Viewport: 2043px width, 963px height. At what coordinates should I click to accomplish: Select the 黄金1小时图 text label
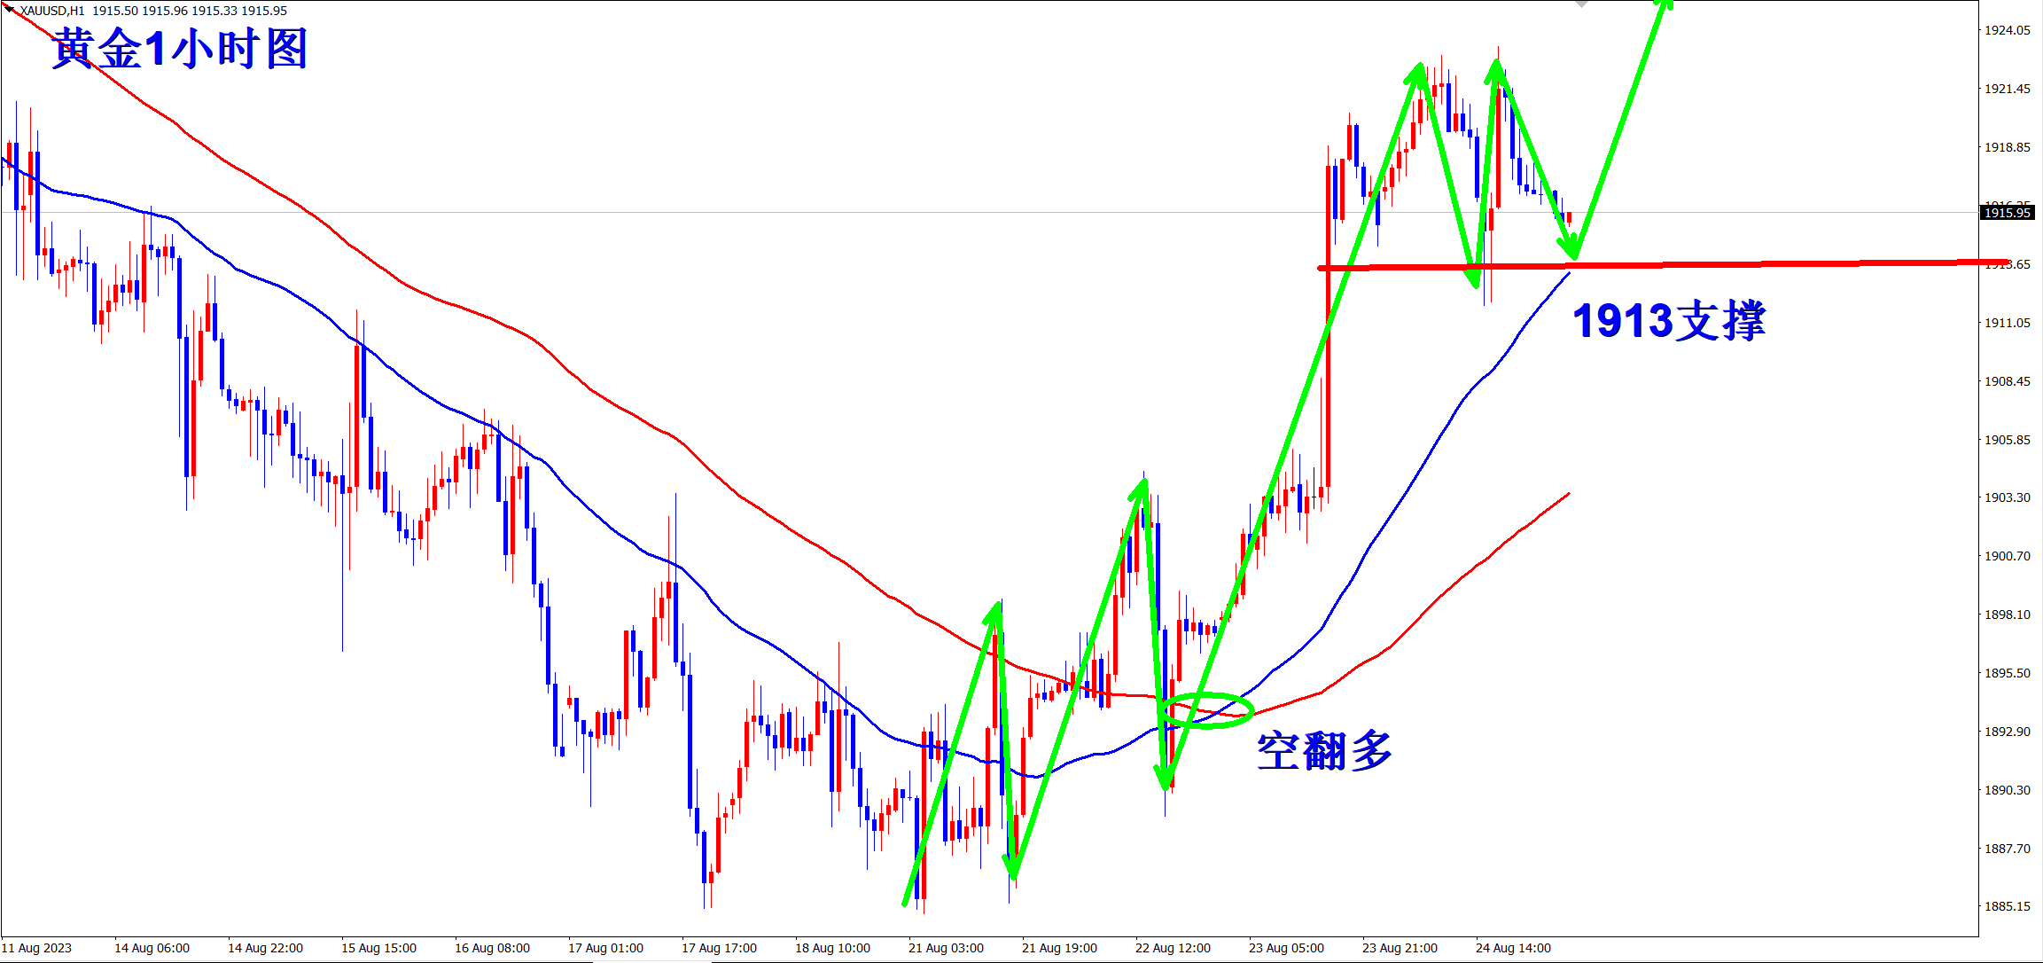pyautogui.click(x=180, y=49)
